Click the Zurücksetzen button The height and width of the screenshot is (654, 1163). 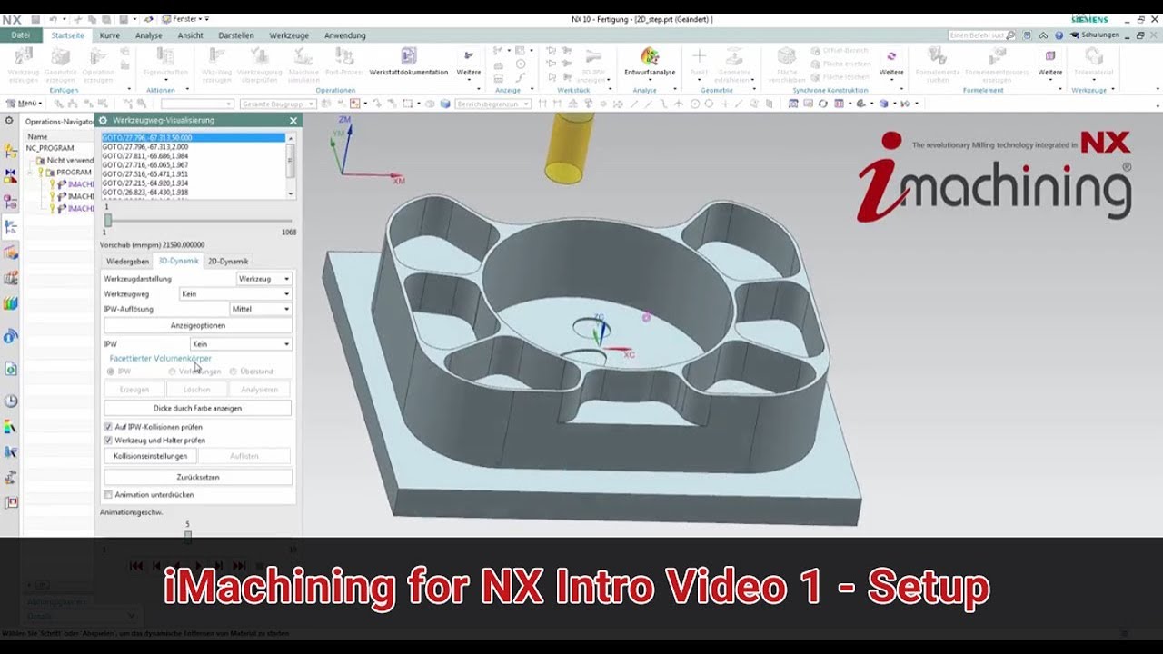coord(198,477)
